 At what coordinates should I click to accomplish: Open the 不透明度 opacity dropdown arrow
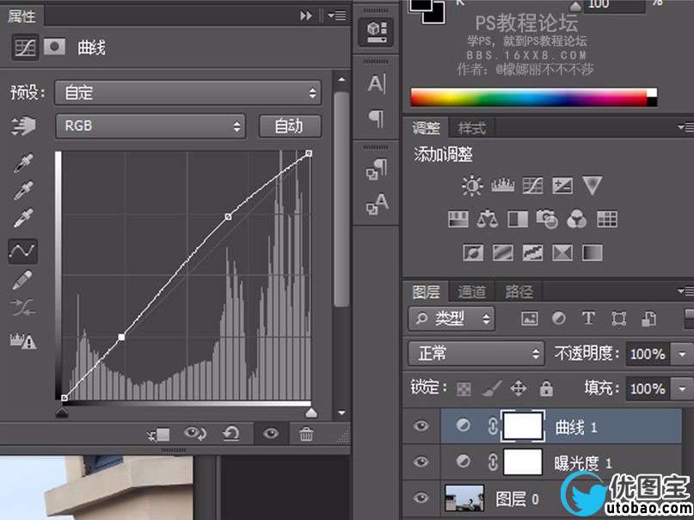tap(682, 355)
